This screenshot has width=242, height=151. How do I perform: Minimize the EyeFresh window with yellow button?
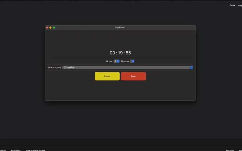50,28
